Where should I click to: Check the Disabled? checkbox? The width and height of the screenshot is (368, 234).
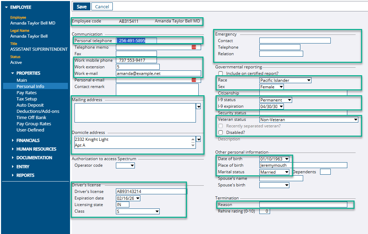(x=221, y=133)
